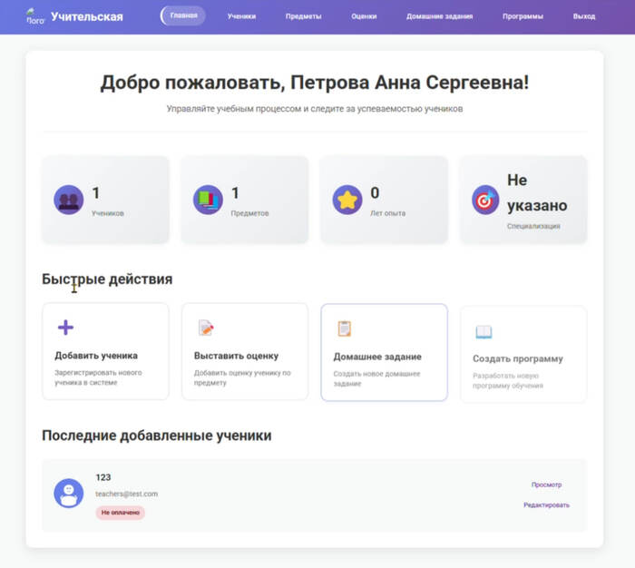
Task: Click the students icon in the Учеников card
Action: coord(68,200)
